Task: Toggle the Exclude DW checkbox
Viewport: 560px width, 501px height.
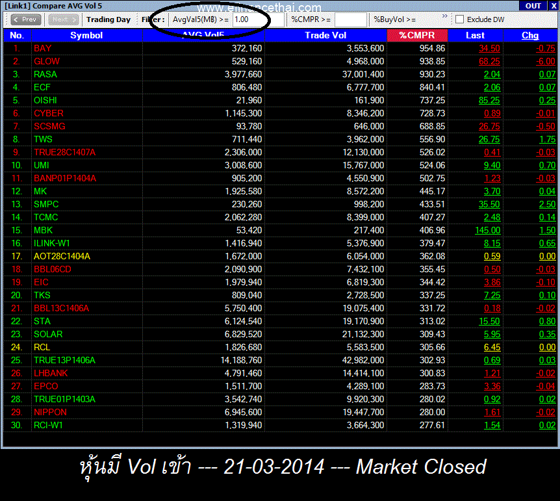Action: tap(460, 19)
